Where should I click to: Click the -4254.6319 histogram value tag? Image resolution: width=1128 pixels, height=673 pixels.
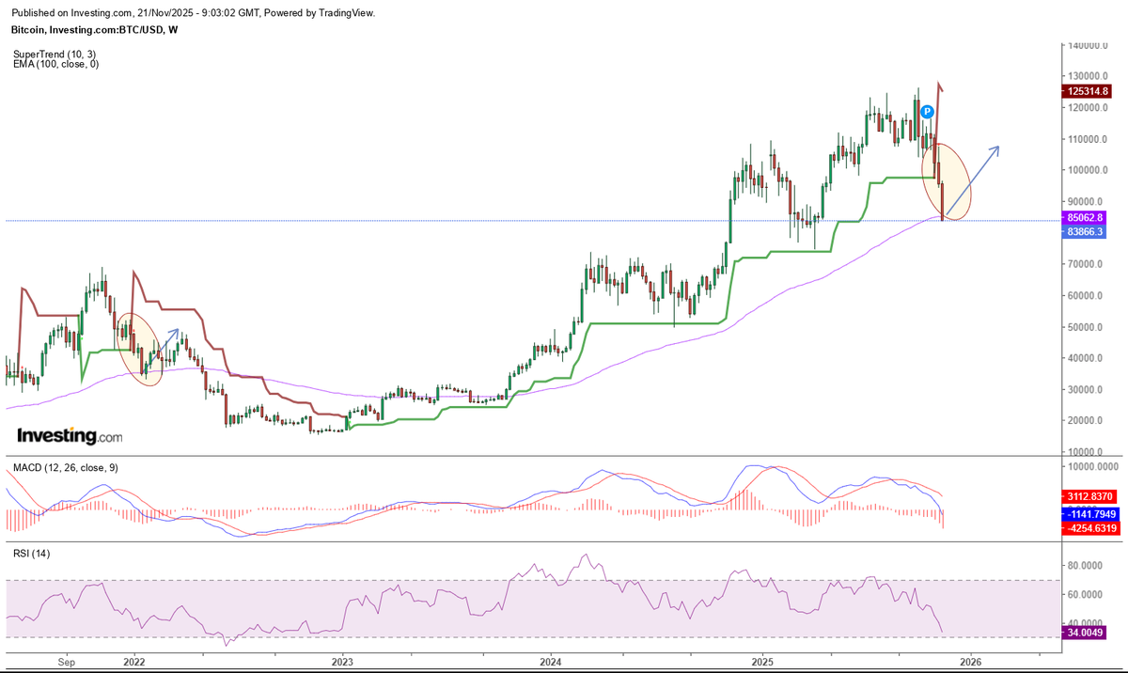click(1089, 529)
